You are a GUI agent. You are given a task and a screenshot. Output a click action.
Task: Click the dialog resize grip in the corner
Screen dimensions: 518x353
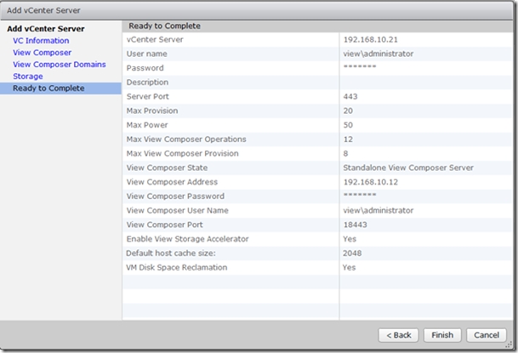tap(509, 344)
